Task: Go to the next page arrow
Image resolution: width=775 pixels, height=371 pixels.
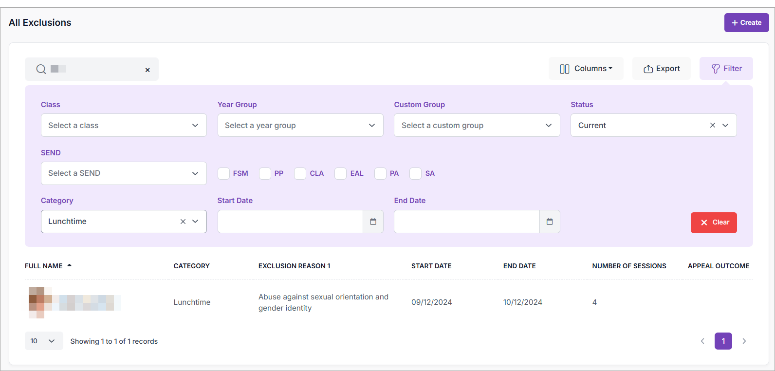Action: pyautogui.click(x=744, y=341)
